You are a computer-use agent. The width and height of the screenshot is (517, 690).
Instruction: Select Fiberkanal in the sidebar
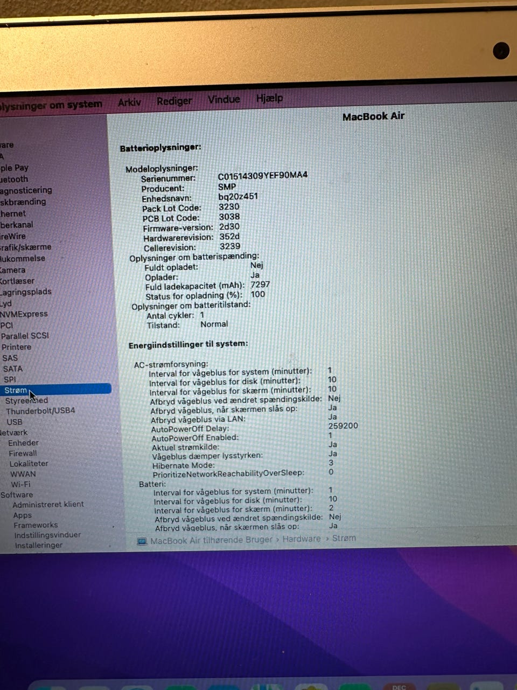[17, 225]
